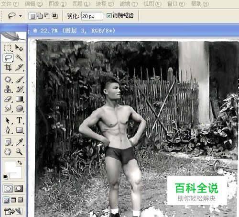Image resolution: width=239 pixels, height=217 pixels.
Task: Select the Eyedropper tool
Action: coord(20,142)
